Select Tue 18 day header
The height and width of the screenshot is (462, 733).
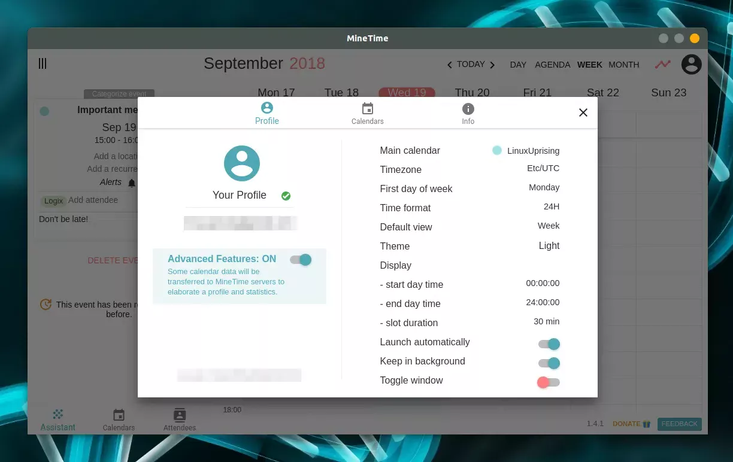tap(341, 93)
